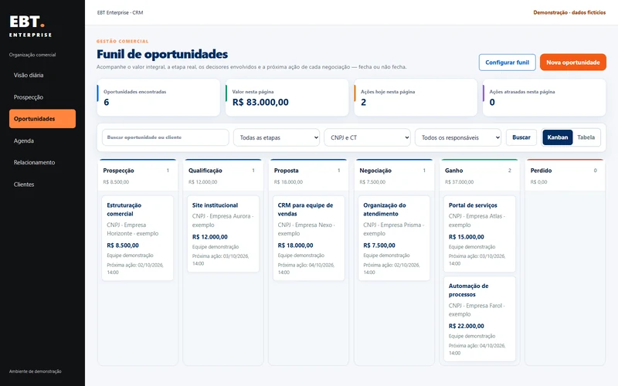Click the Buscar button
Screen dimensions: 618x386
pyautogui.click(x=521, y=137)
